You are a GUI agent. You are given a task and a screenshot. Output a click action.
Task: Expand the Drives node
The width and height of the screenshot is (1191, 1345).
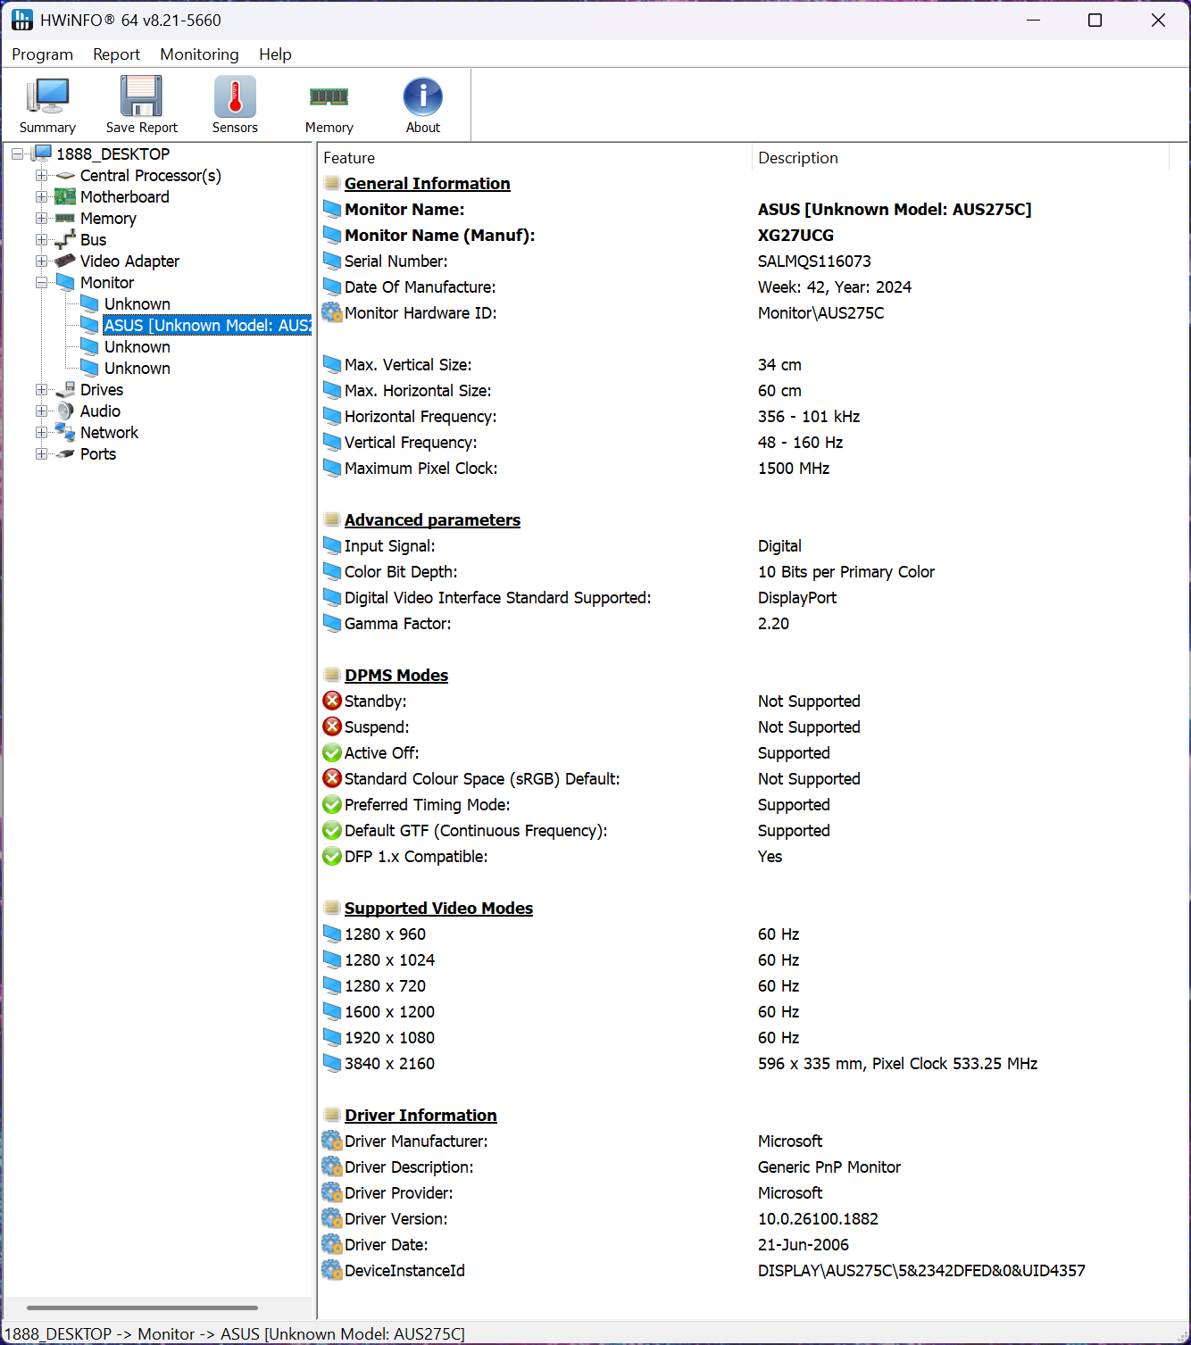pos(42,389)
